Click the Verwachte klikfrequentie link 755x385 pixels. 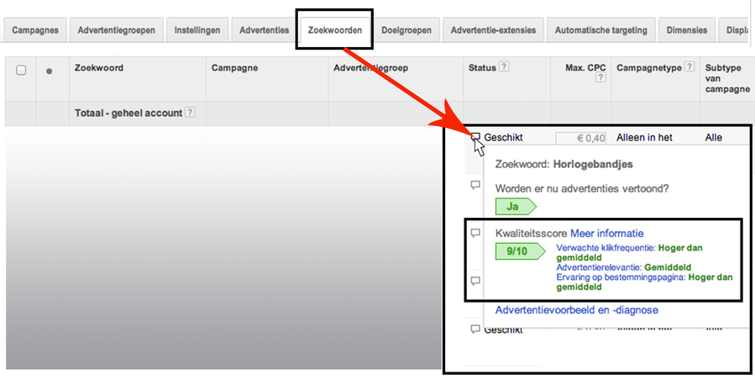coord(605,248)
